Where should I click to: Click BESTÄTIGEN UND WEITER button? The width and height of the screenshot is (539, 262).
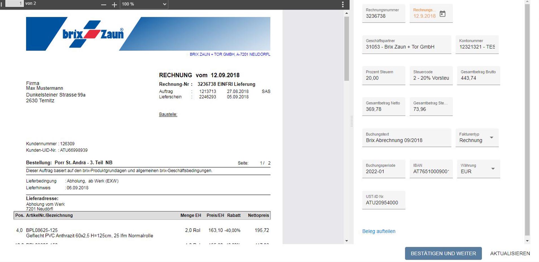(443, 253)
